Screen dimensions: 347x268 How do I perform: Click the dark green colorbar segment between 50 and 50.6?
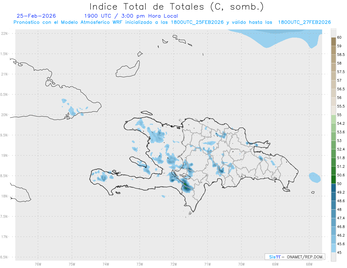pos(333,179)
